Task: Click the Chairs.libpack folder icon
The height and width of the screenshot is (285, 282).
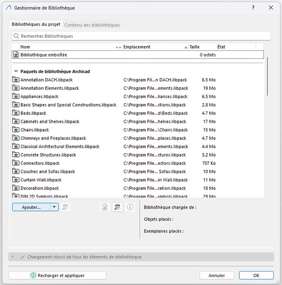Action: point(16,130)
